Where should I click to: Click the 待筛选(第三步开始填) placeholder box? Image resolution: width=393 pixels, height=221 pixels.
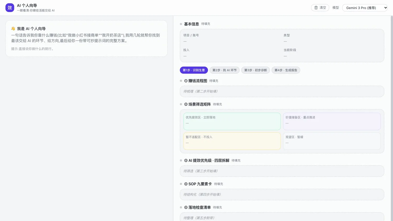pyautogui.click(x=282, y=171)
